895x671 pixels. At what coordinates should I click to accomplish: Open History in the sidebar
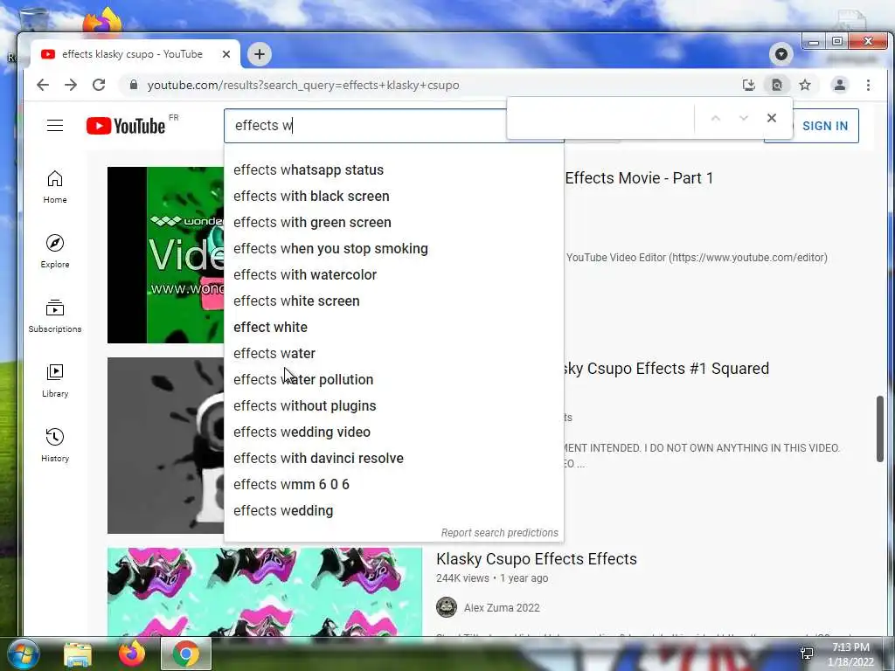tap(55, 445)
